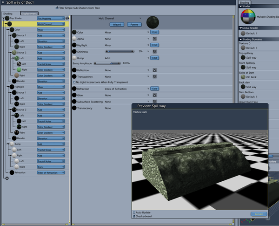Switch to the Displacement tab
The image size is (279, 226).
[29, 14]
